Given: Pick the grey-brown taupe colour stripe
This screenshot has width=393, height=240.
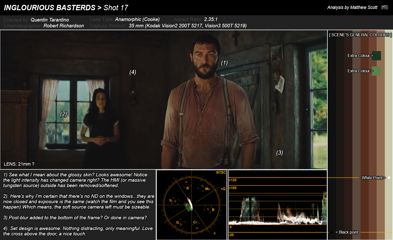Looking at the screenshot, I should (356, 135).
